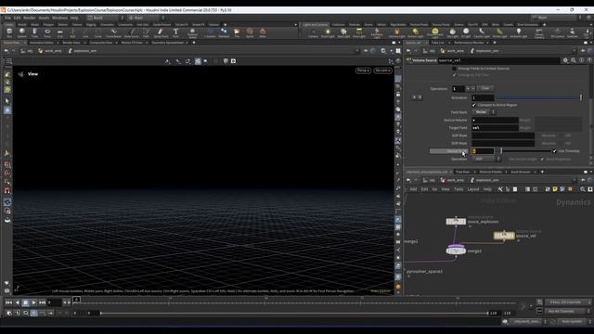Open No cam dropdown in viewport
This screenshot has width=594, height=334.
click(382, 71)
